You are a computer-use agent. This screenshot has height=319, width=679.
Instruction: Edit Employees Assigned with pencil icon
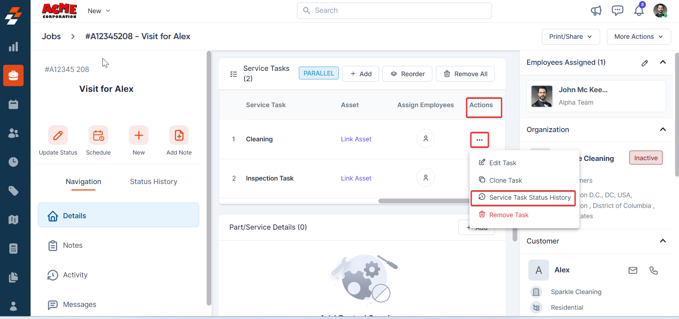point(644,63)
